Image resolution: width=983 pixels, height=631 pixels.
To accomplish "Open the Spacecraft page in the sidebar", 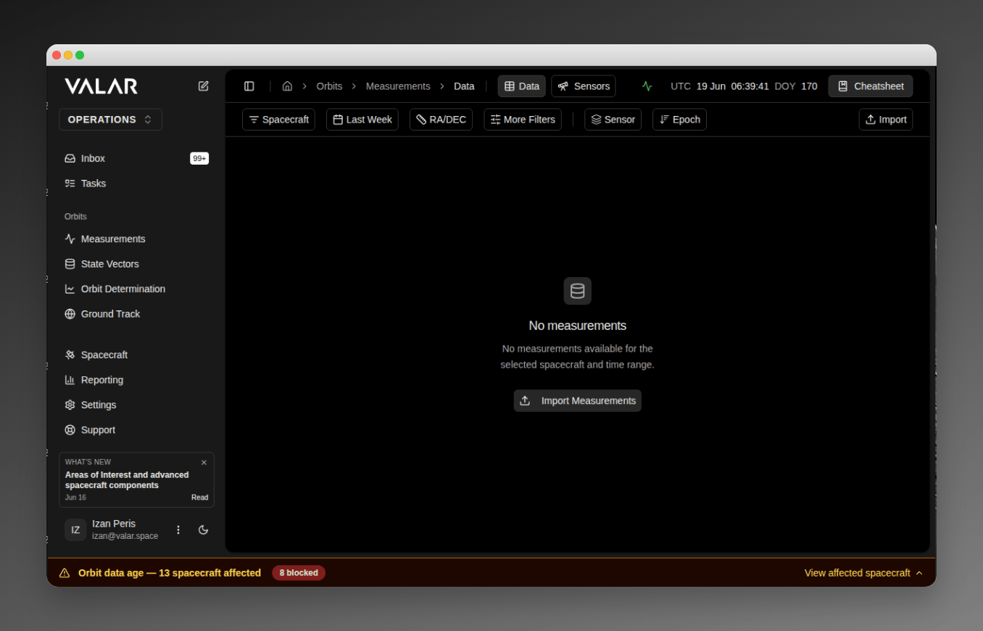I will click(x=136, y=355).
